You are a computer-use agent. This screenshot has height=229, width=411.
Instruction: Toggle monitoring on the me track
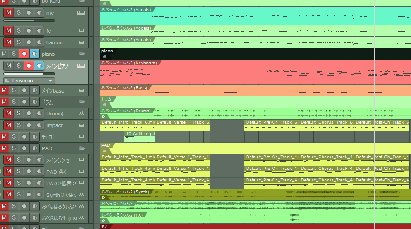pyautogui.click(x=39, y=12)
